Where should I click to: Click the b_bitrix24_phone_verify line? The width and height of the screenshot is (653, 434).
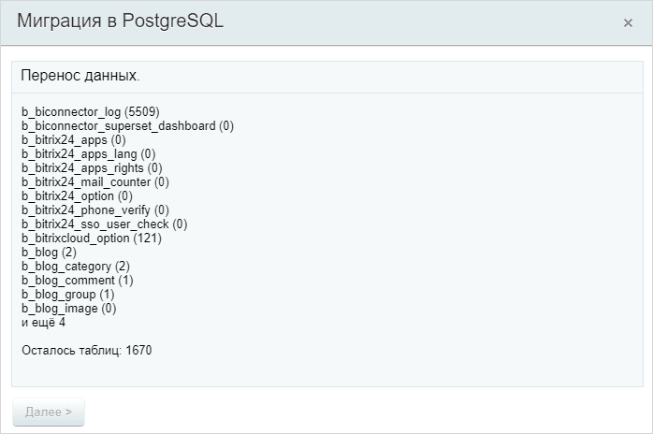[94, 210]
